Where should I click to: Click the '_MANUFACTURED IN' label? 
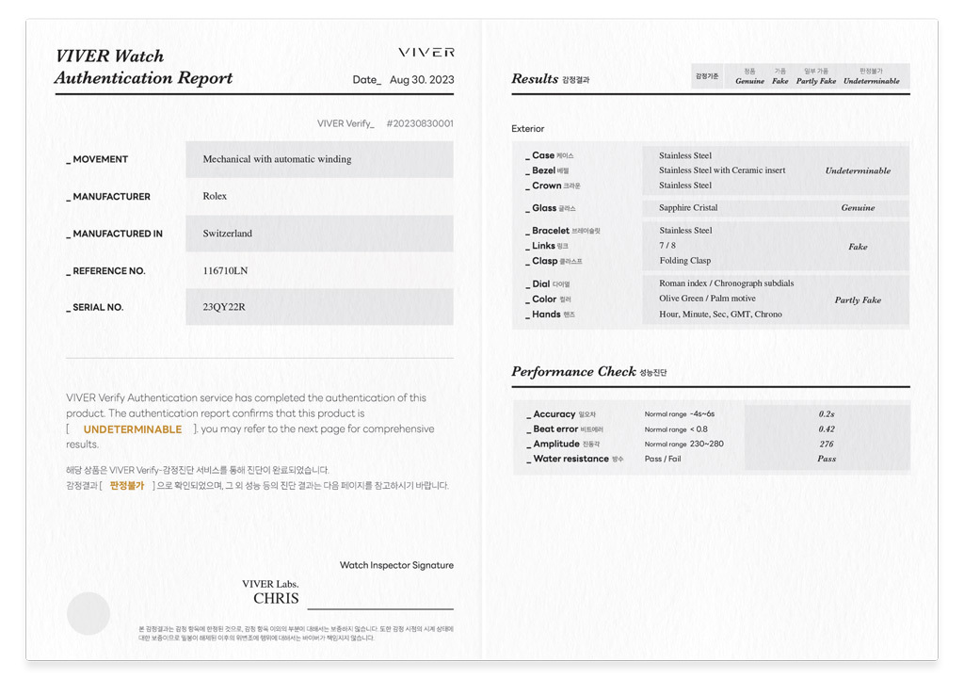pyautogui.click(x=114, y=234)
